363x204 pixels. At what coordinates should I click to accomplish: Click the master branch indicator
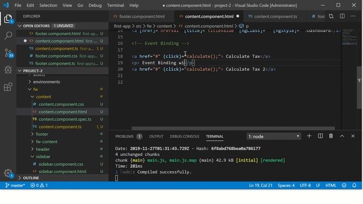point(15,185)
